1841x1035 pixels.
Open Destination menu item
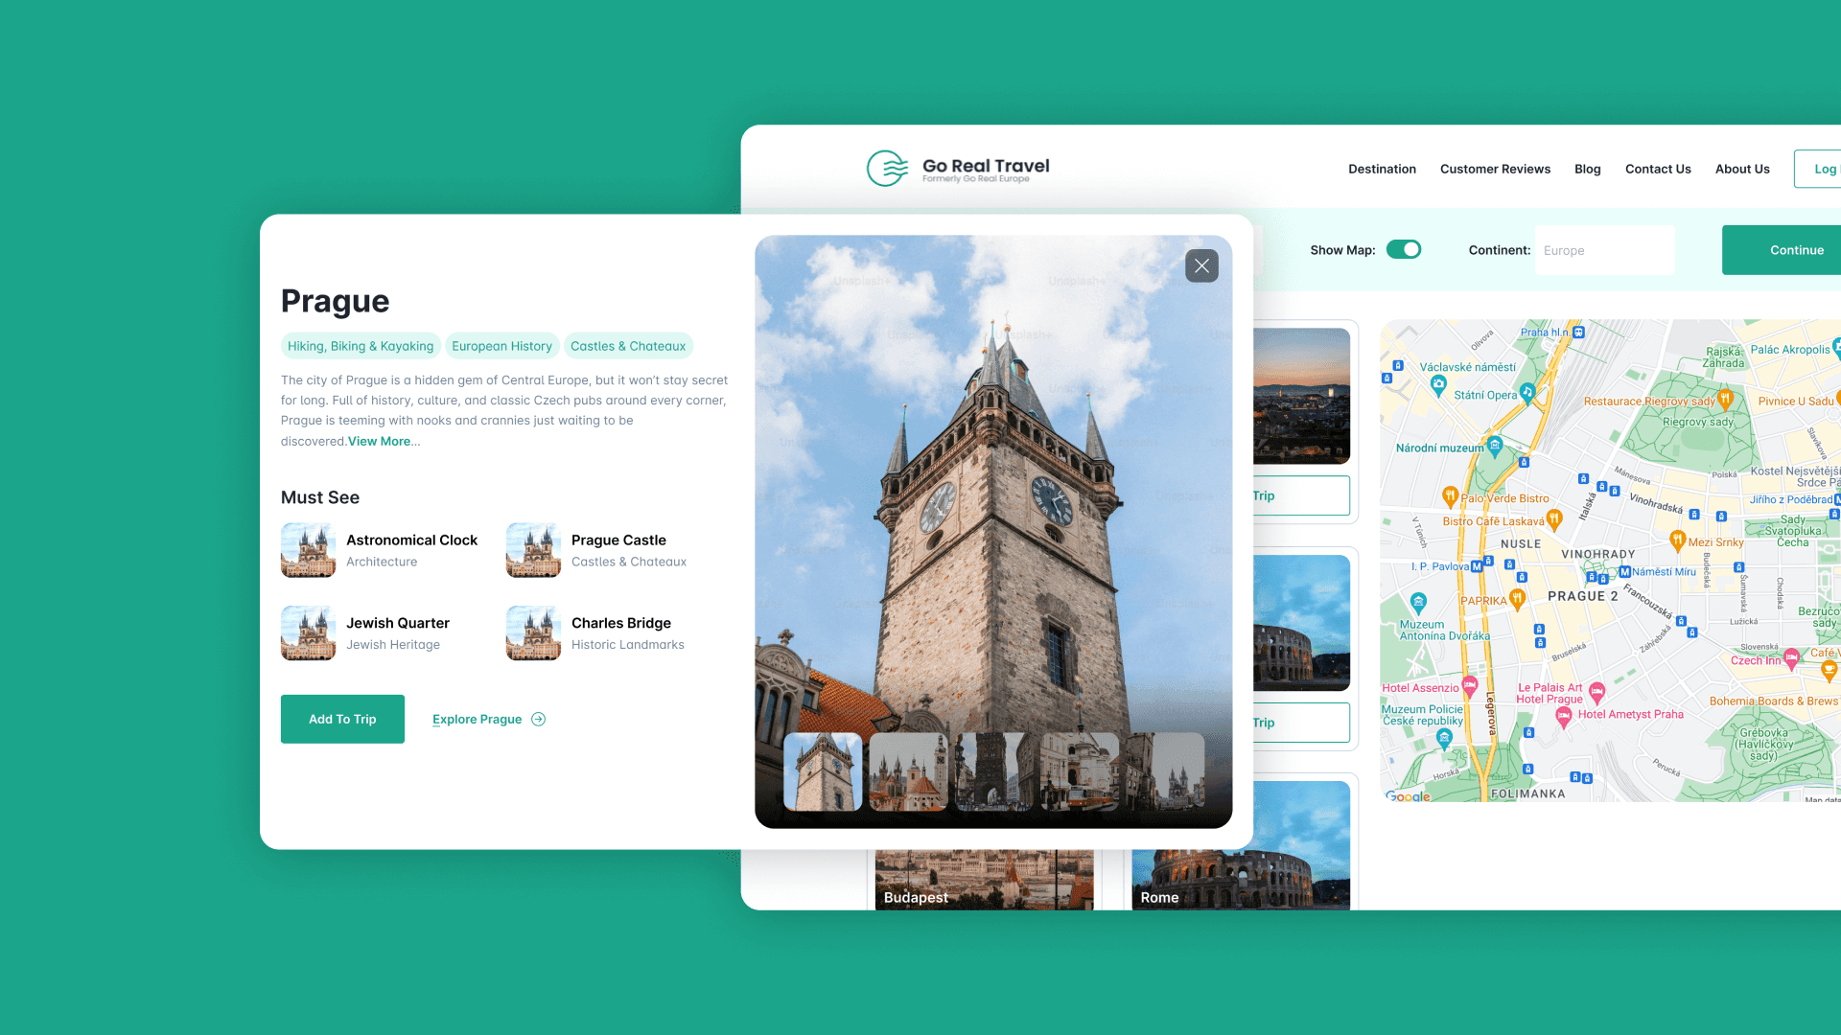(1382, 169)
